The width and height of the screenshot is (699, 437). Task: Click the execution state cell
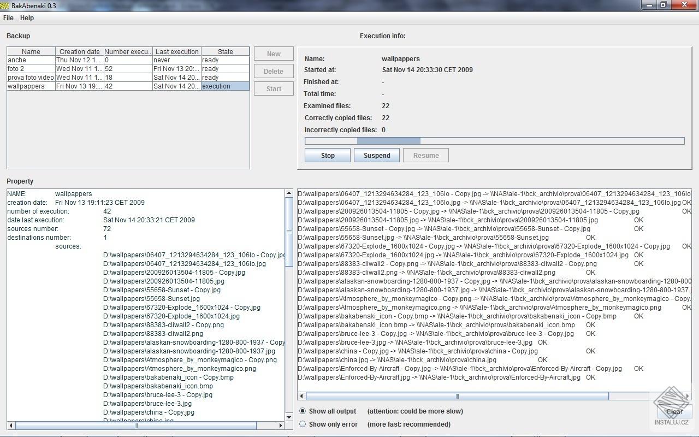click(x=225, y=86)
